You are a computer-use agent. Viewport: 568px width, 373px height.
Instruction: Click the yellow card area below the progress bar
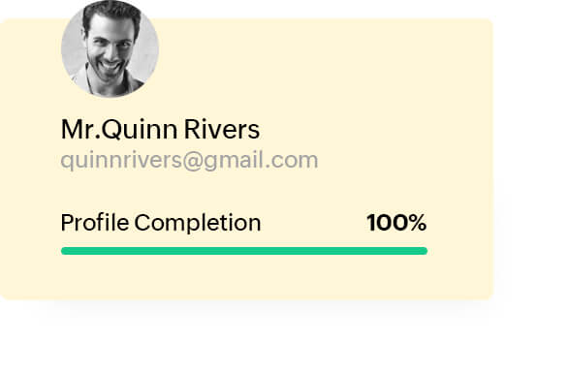[x=246, y=277]
